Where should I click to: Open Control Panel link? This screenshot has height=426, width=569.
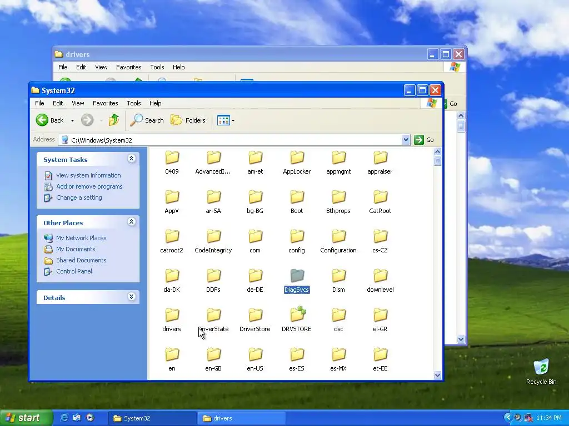click(74, 271)
